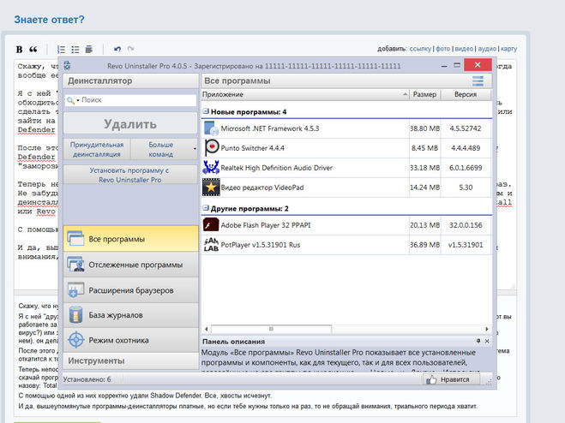Click the аудио link in editor
The width and height of the screenshot is (565, 423).
(487, 49)
